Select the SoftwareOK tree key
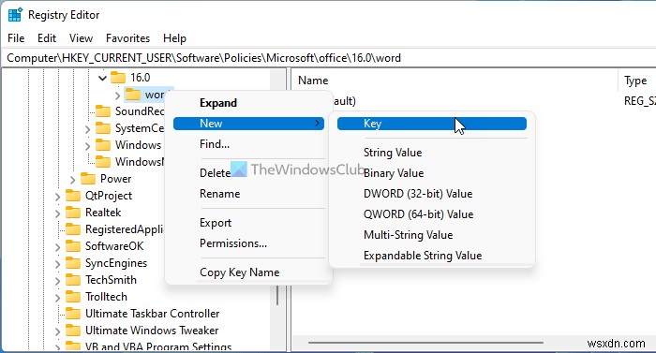The image size is (656, 353). (114, 246)
